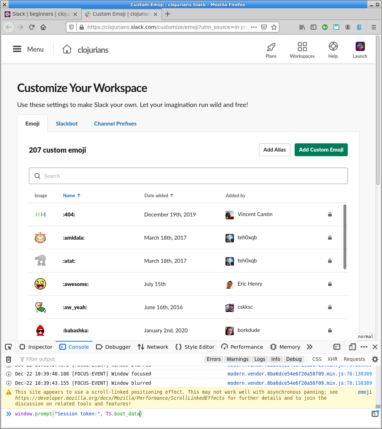Click Vincent Cantin's avatar
This screenshot has width=382, height=429.
230,215
